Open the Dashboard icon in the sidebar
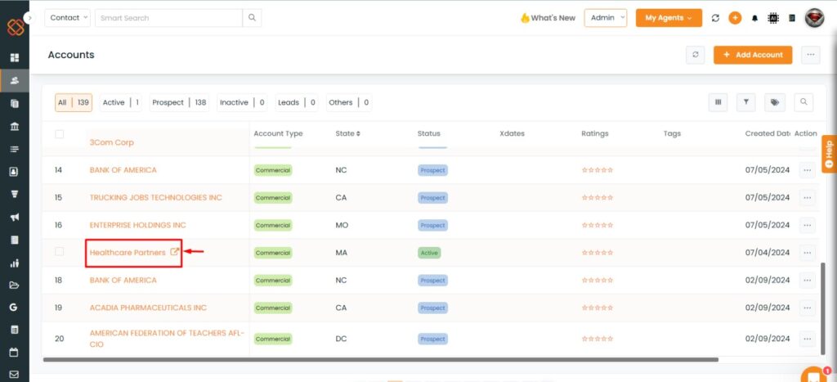837x382 pixels. coord(15,57)
